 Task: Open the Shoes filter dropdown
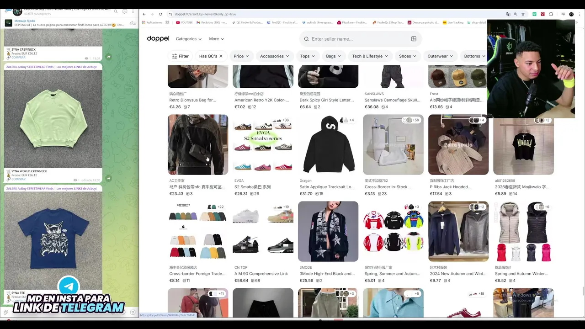click(x=408, y=56)
